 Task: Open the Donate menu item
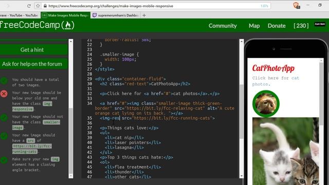[277, 26]
